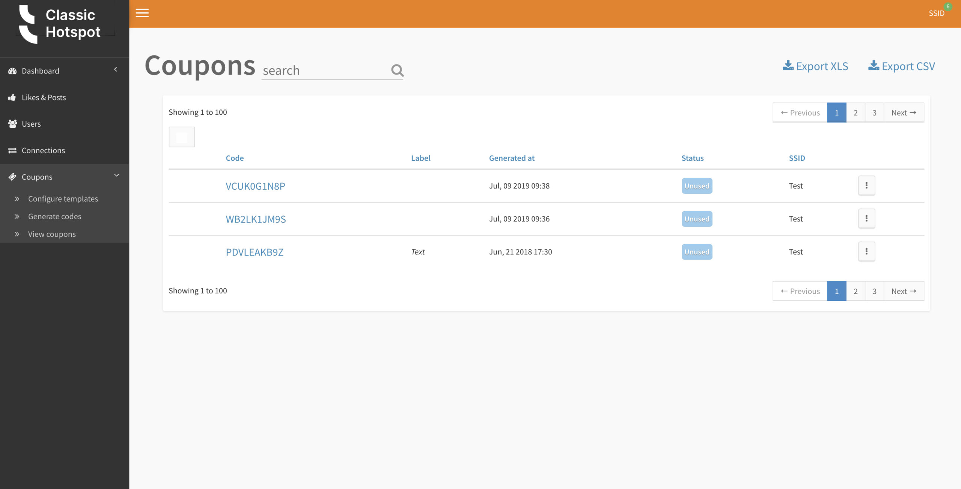Click the PDVLEAKB9Z coupon code link

click(x=254, y=252)
